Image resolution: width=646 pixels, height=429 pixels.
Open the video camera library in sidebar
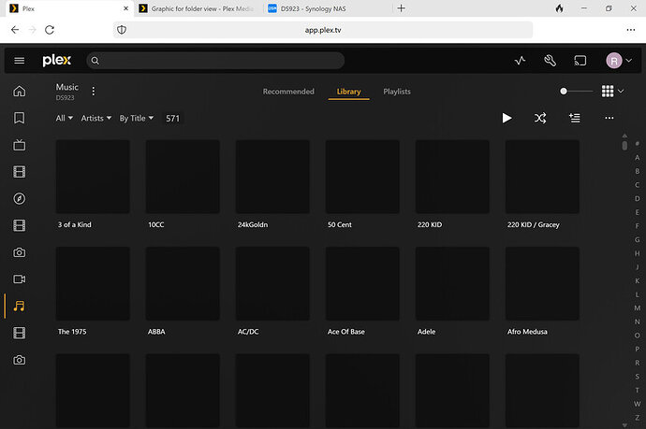click(19, 279)
